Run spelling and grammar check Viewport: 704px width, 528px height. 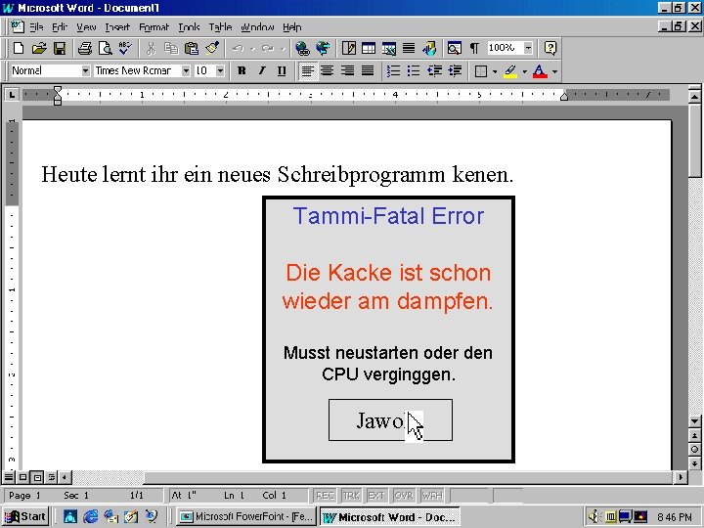125,48
